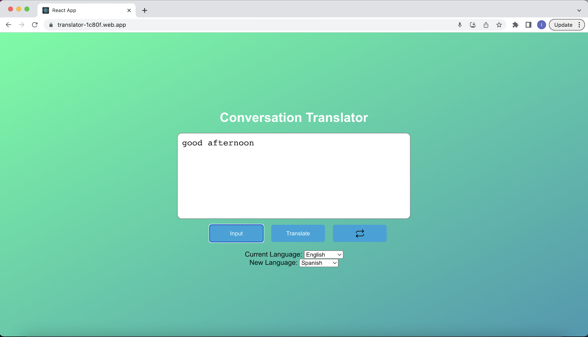The image size is (588, 337).
Task: Open the New Language Spanish dropdown
Action: [319, 263]
